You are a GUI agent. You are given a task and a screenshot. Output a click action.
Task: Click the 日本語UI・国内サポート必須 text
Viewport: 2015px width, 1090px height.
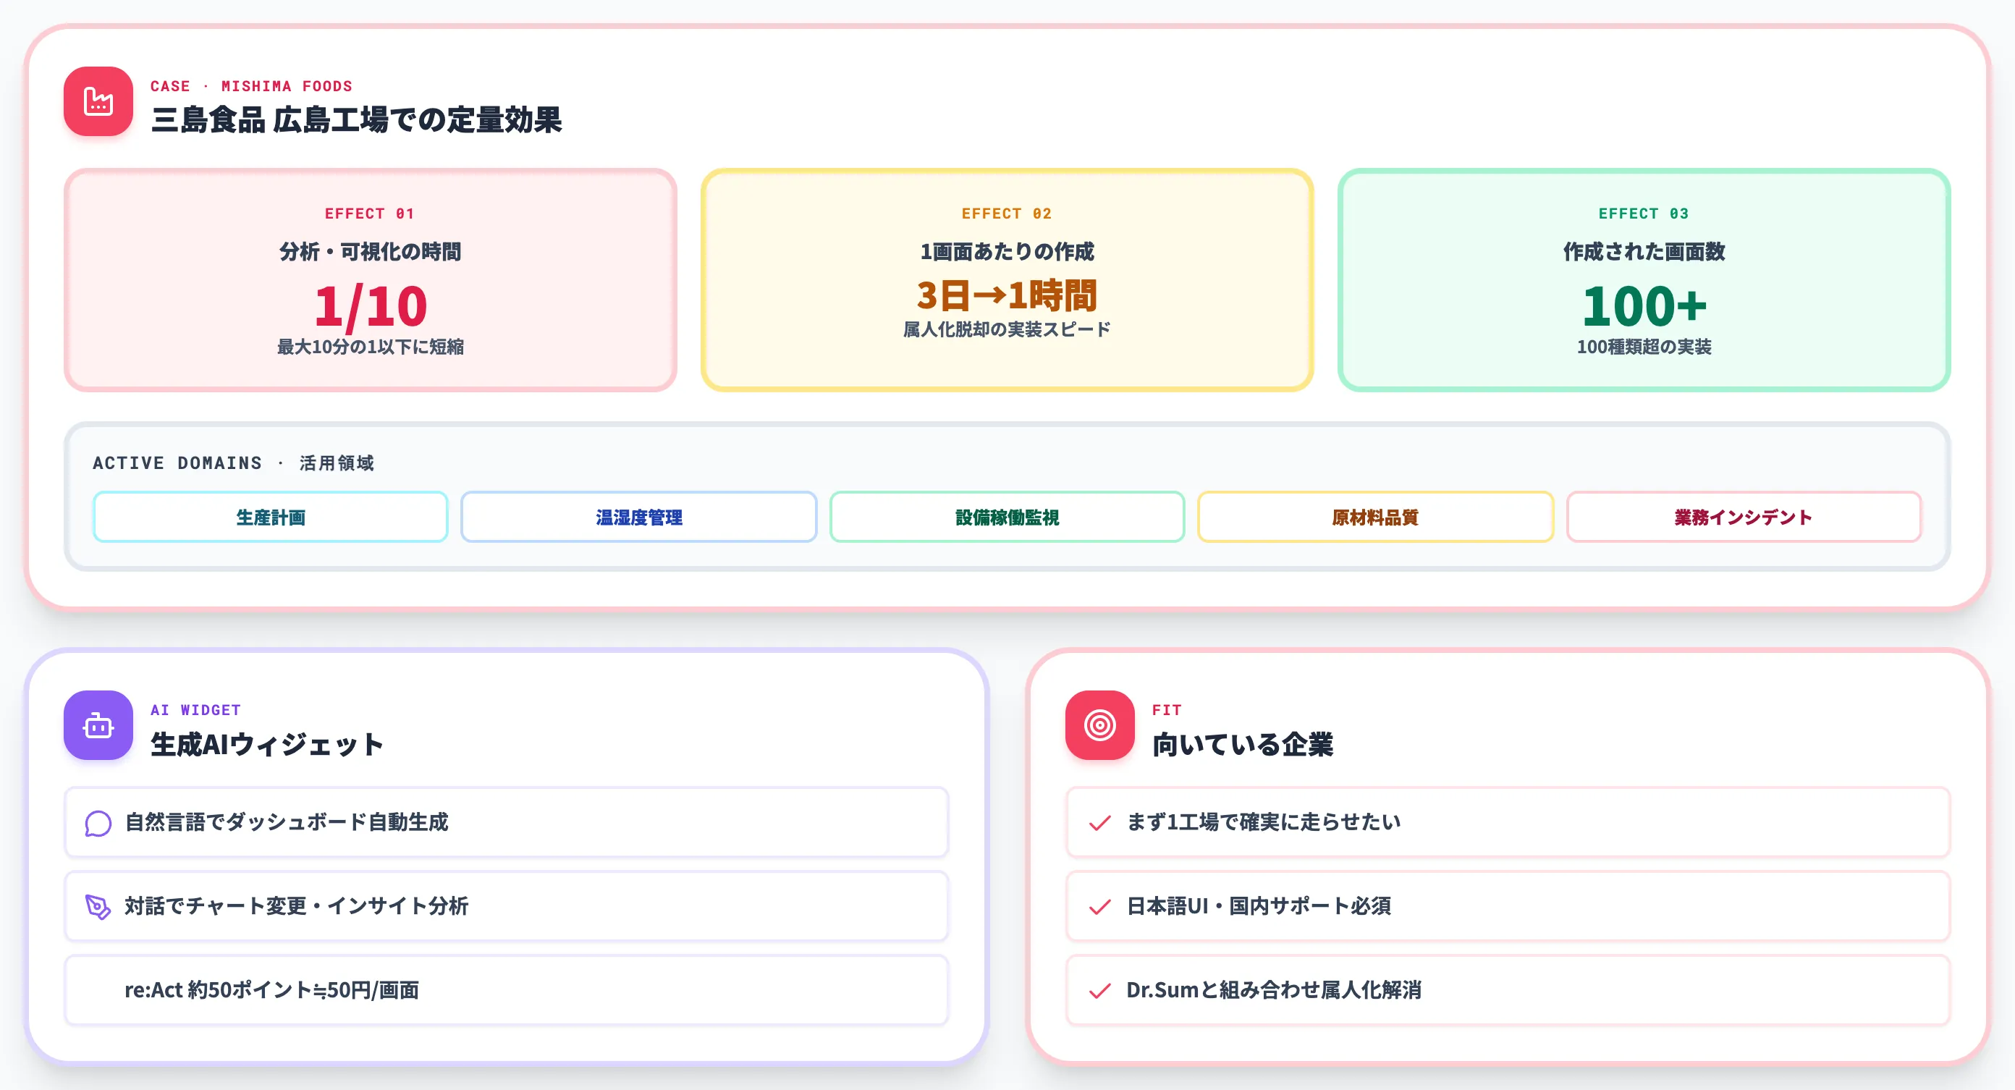(1259, 906)
